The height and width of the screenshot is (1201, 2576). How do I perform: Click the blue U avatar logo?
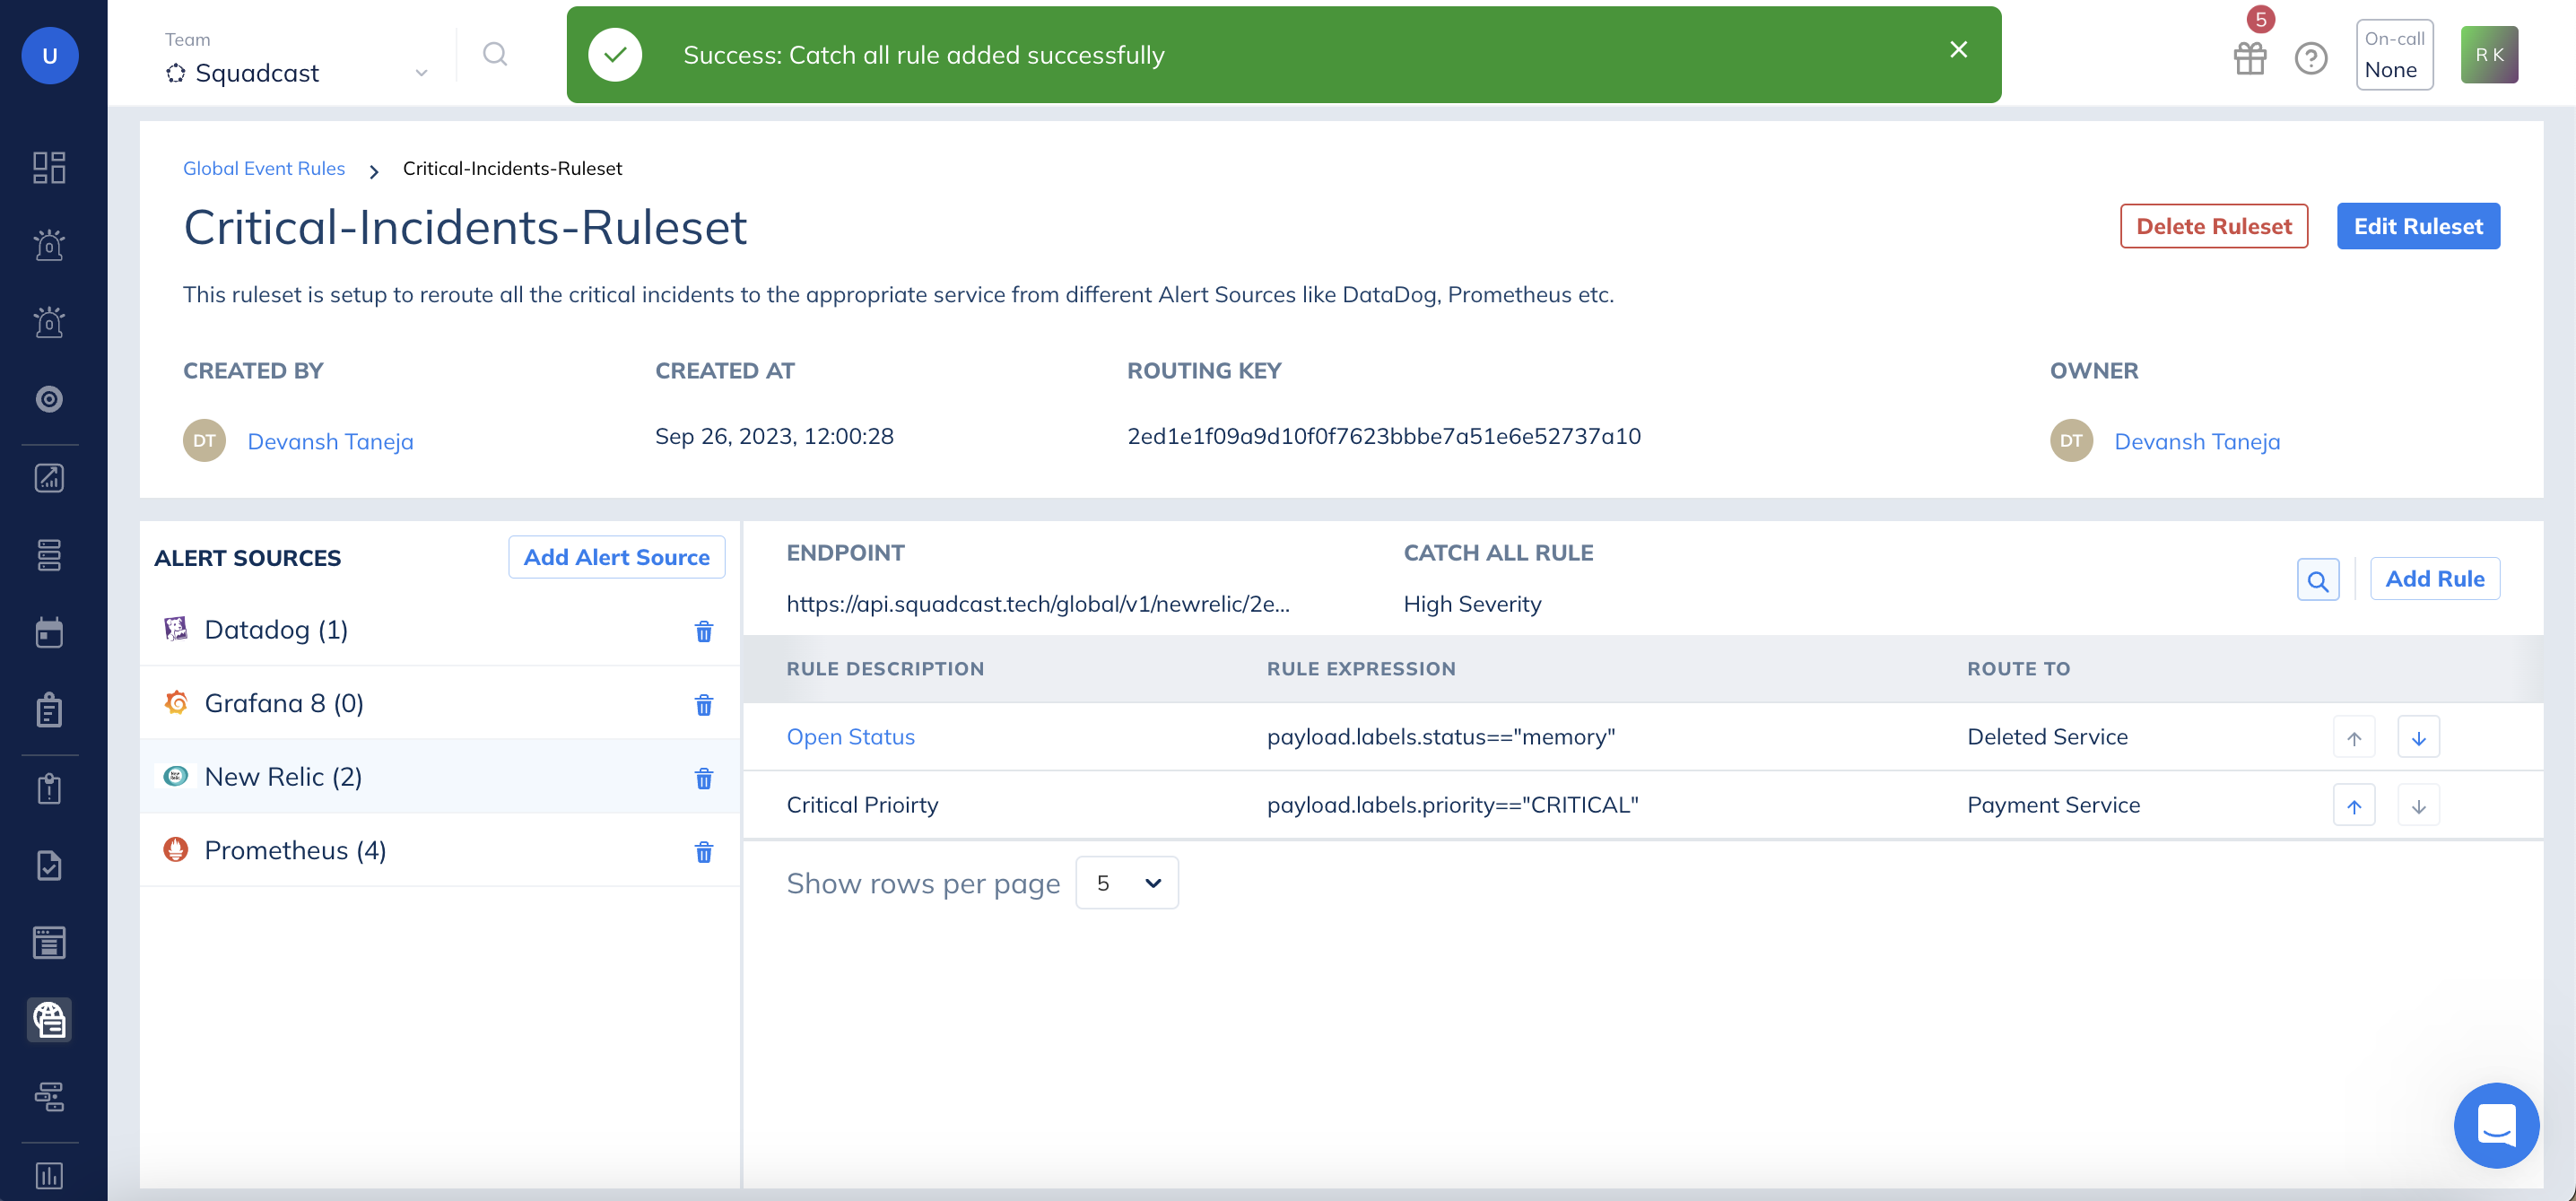50,55
